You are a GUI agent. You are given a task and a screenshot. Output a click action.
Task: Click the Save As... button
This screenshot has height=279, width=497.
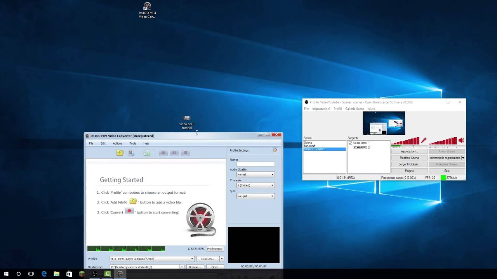[x=208, y=259]
